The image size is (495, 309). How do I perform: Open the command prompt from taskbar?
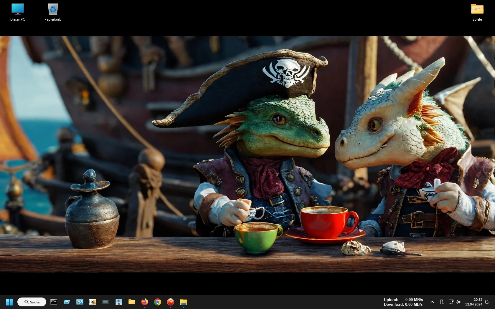pyautogui.click(x=54, y=302)
